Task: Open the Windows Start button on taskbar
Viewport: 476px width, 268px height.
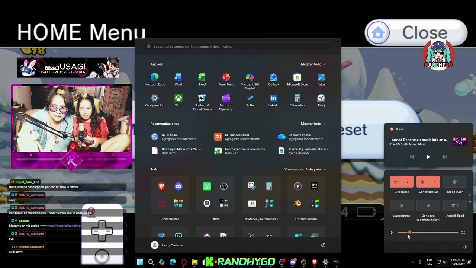Action: (140, 262)
